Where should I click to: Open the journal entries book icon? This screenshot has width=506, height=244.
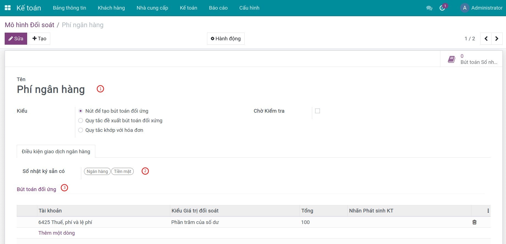(452, 59)
